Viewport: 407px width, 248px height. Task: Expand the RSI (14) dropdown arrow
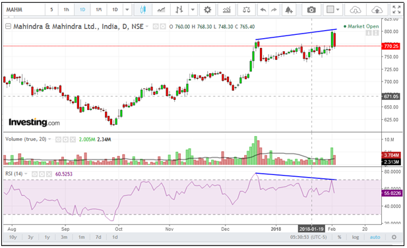pyautogui.click(x=26, y=174)
